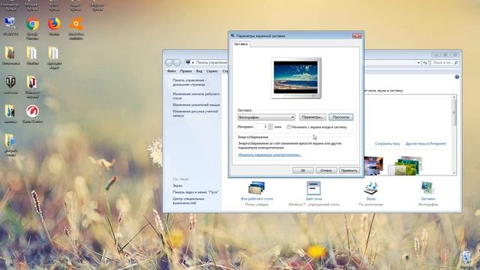This screenshot has width=480, height=270.
Task: Click the Recycle Bin at desktop bottom right
Action: coord(466,258)
